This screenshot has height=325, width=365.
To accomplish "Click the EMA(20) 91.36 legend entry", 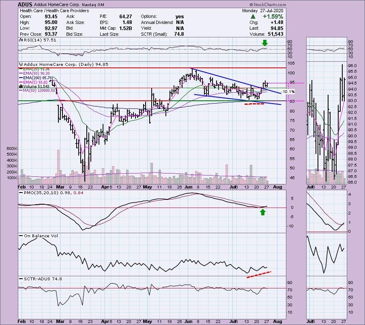I will 36,69.
